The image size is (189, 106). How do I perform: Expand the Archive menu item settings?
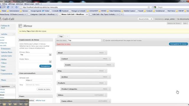tap(110, 77)
